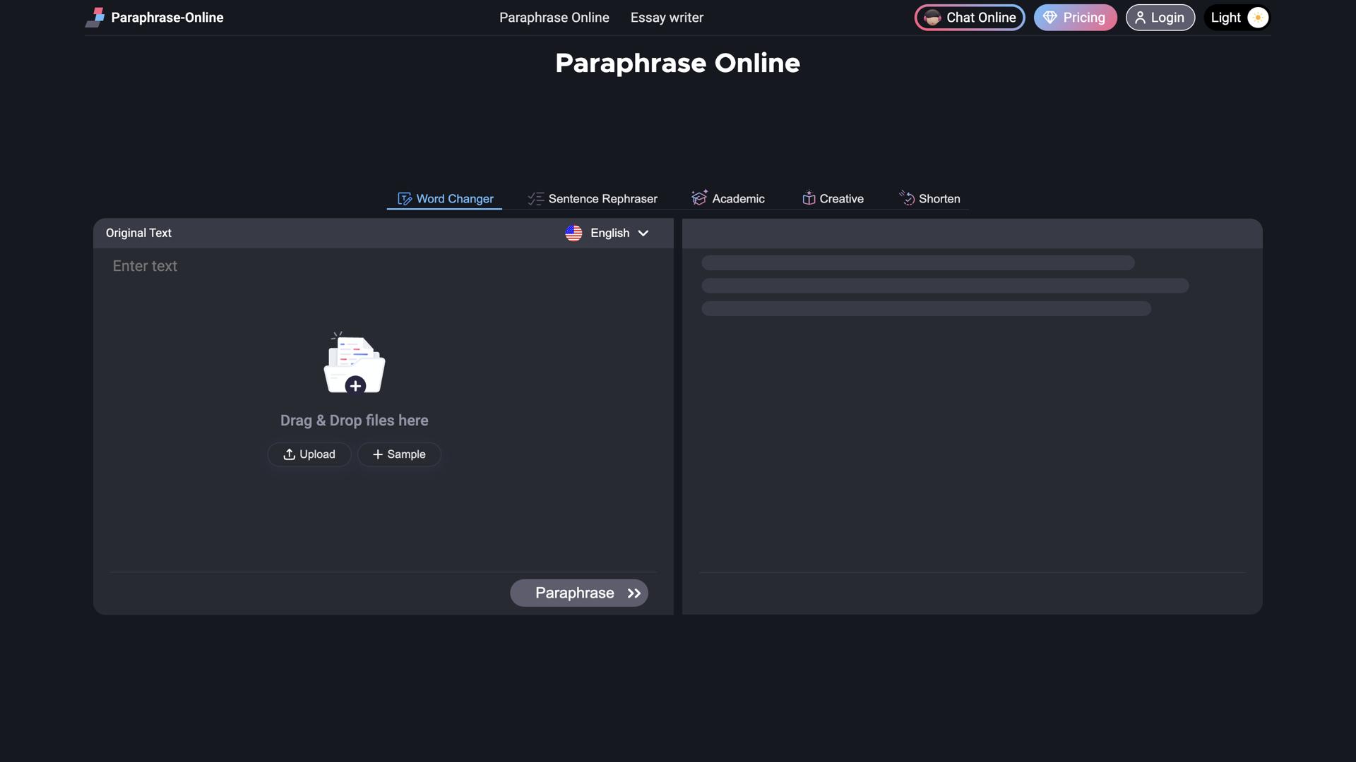
Task: Click the Paraphrase-Online logo icon
Action: pos(96,17)
